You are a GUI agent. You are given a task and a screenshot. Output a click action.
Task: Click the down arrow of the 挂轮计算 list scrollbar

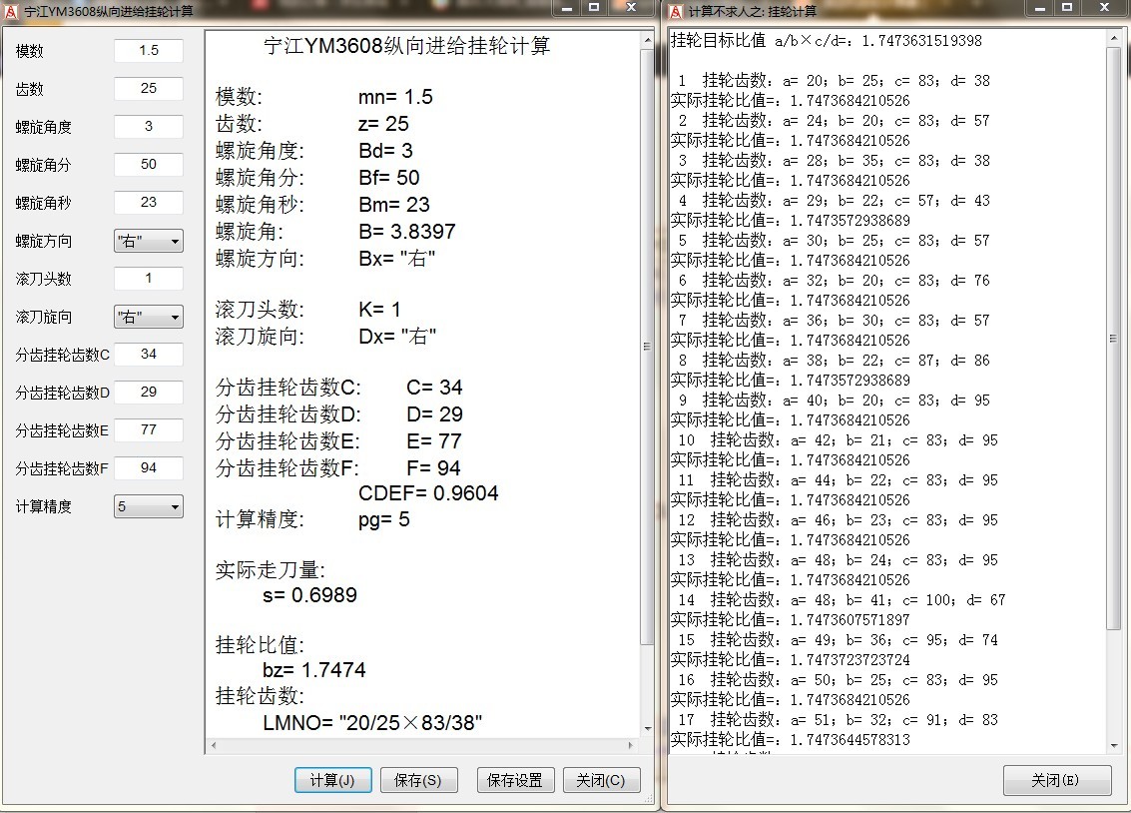pyautogui.click(x=1113, y=746)
